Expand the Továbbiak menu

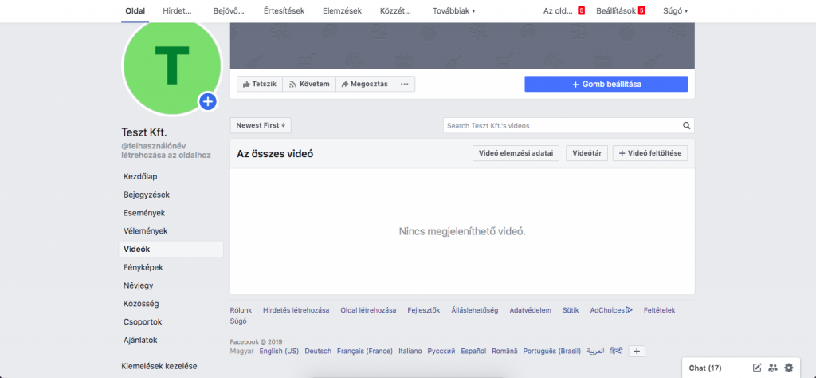(x=453, y=11)
